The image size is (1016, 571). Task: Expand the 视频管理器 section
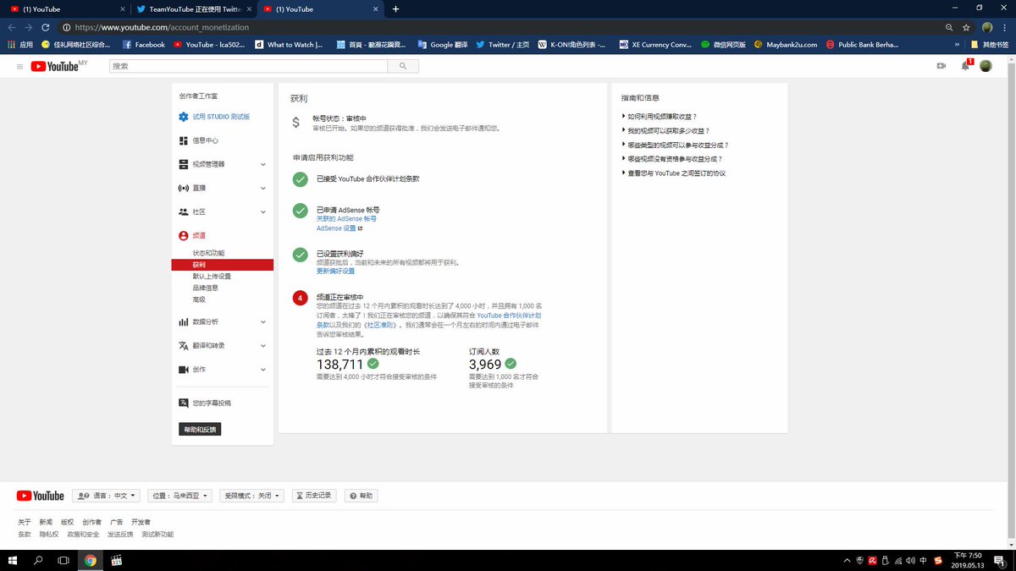tap(263, 164)
